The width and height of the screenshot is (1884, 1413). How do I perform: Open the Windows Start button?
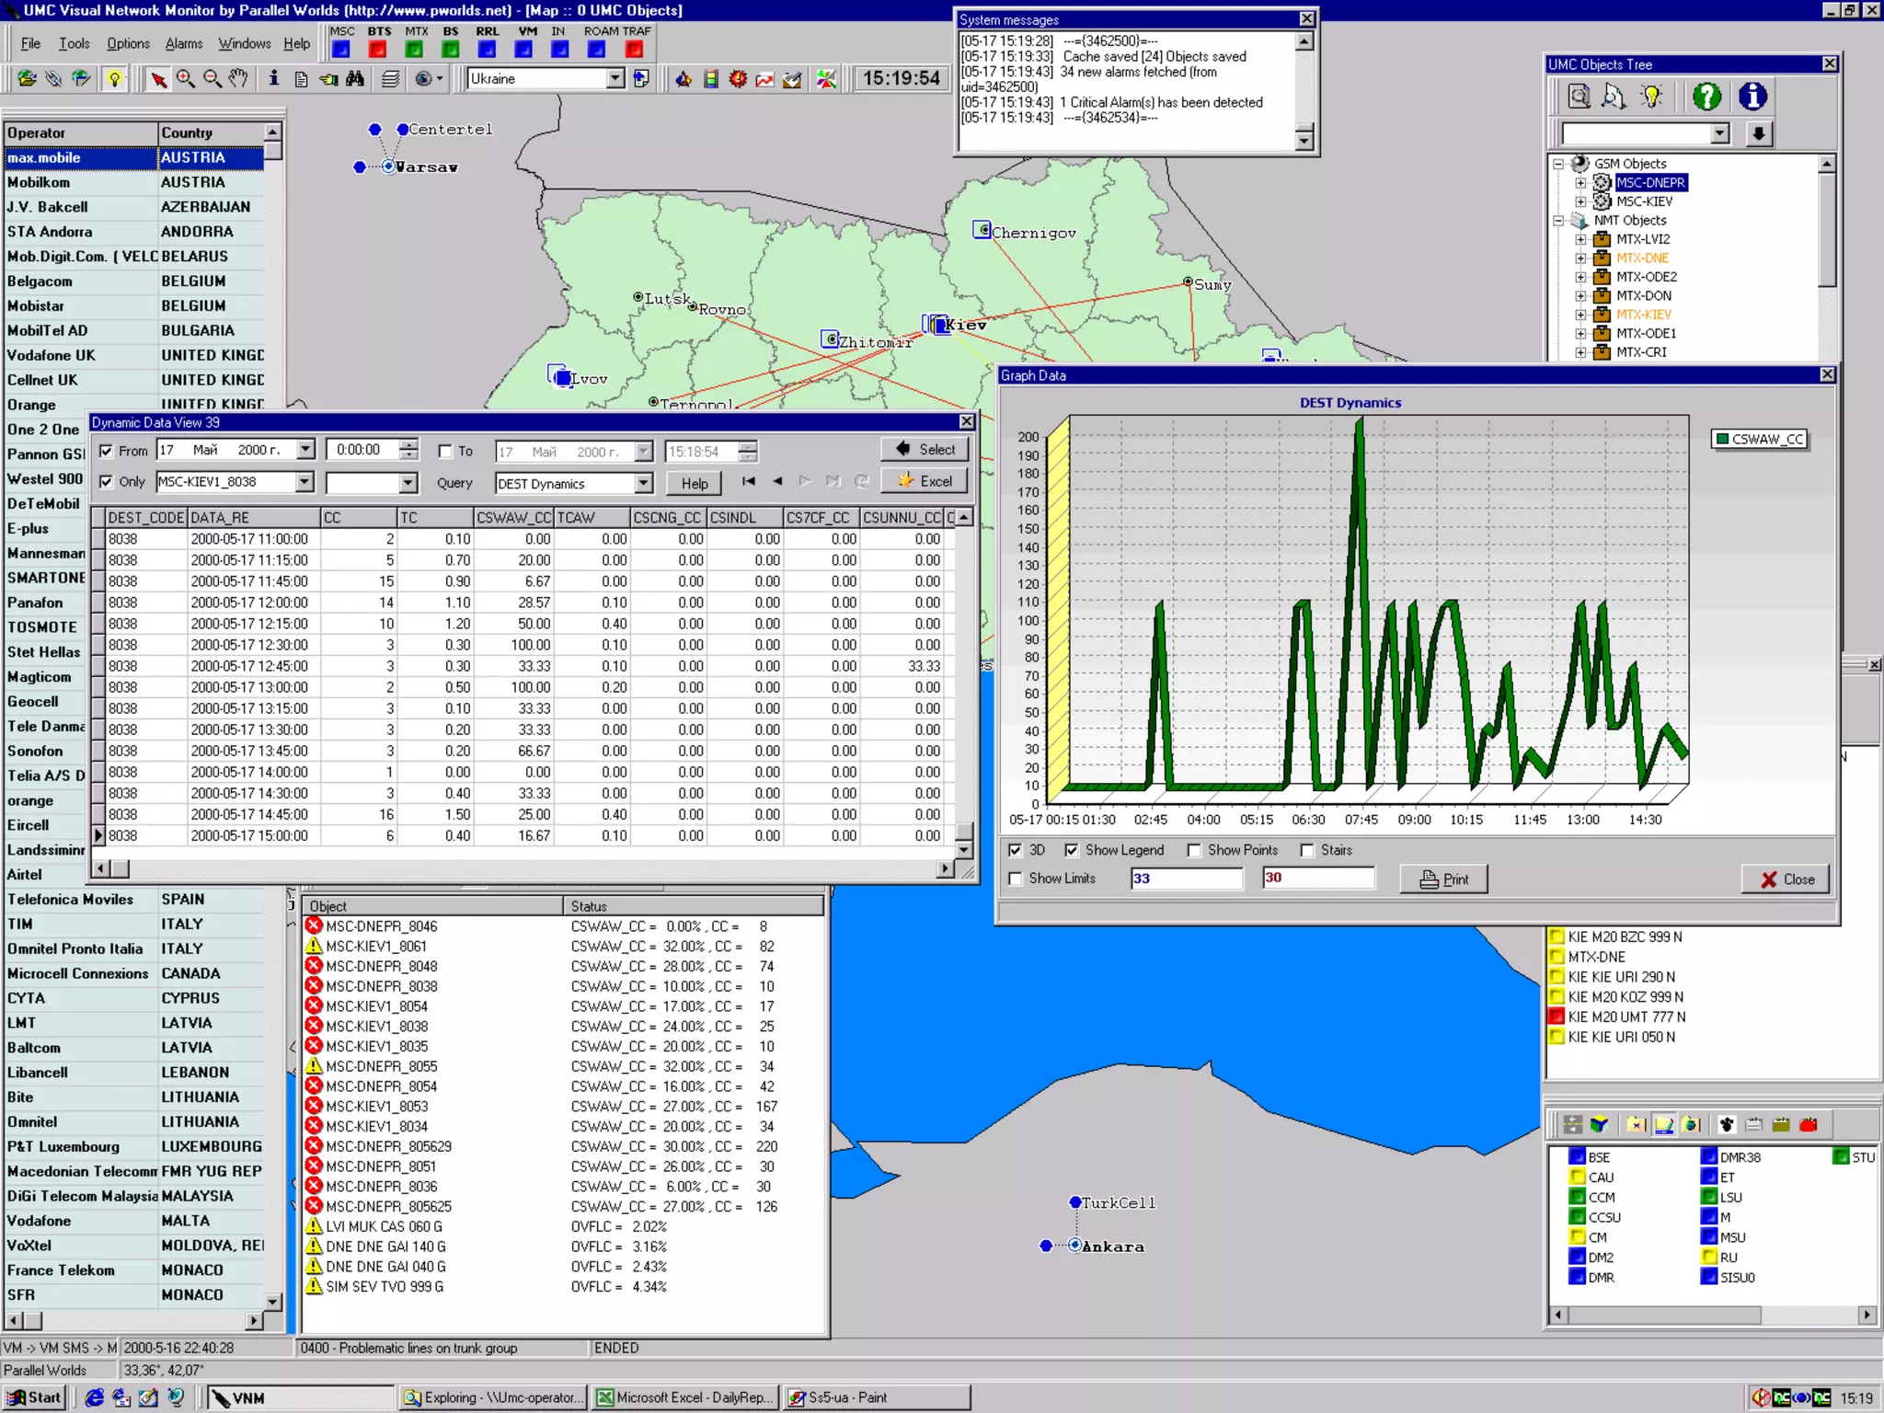(x=34, y=1398)
